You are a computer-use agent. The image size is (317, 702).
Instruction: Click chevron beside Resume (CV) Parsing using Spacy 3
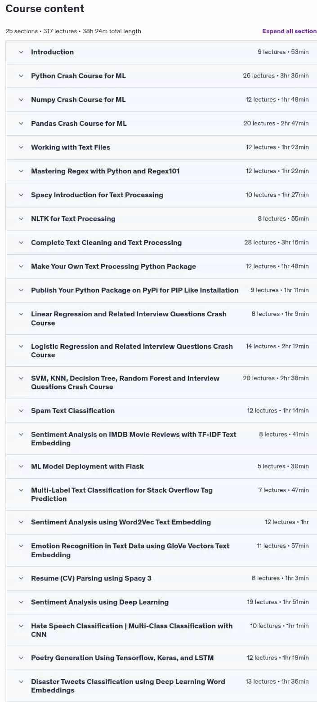(x=21, y=578)
